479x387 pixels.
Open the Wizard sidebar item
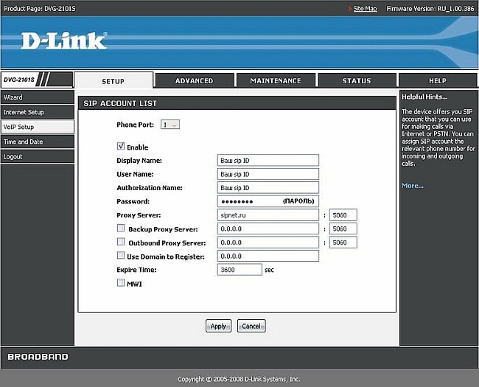[37, 97]
